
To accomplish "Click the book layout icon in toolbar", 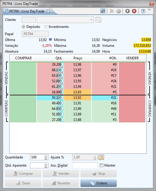I will tap(103, 11).
